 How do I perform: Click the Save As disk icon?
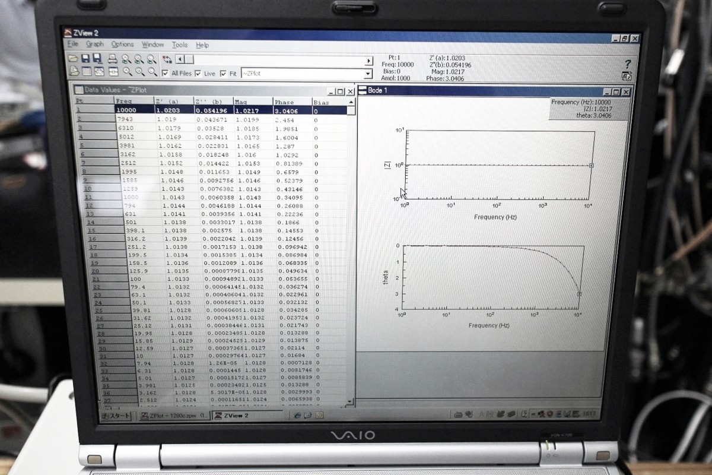(x=97, y=59)
